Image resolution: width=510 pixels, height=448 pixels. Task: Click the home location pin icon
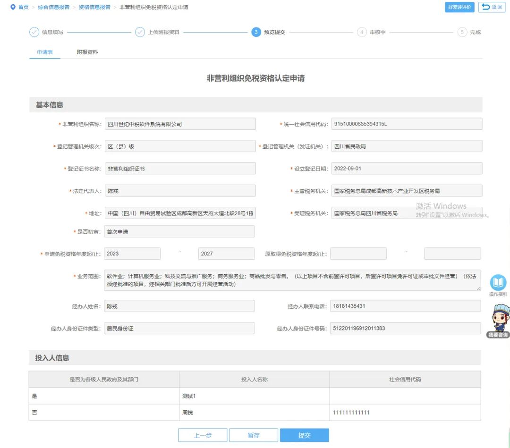(x=13, y=7)
